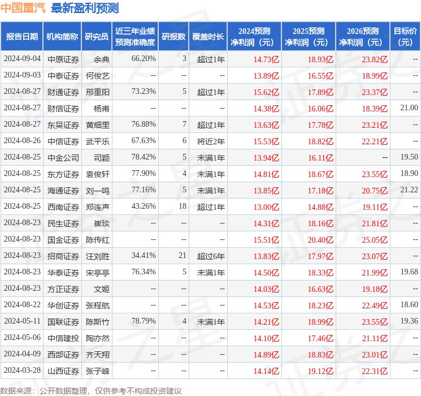Click the 13.00亿 profit forecast
This screenshot has height=396, width=421.
tap(266, 207)
